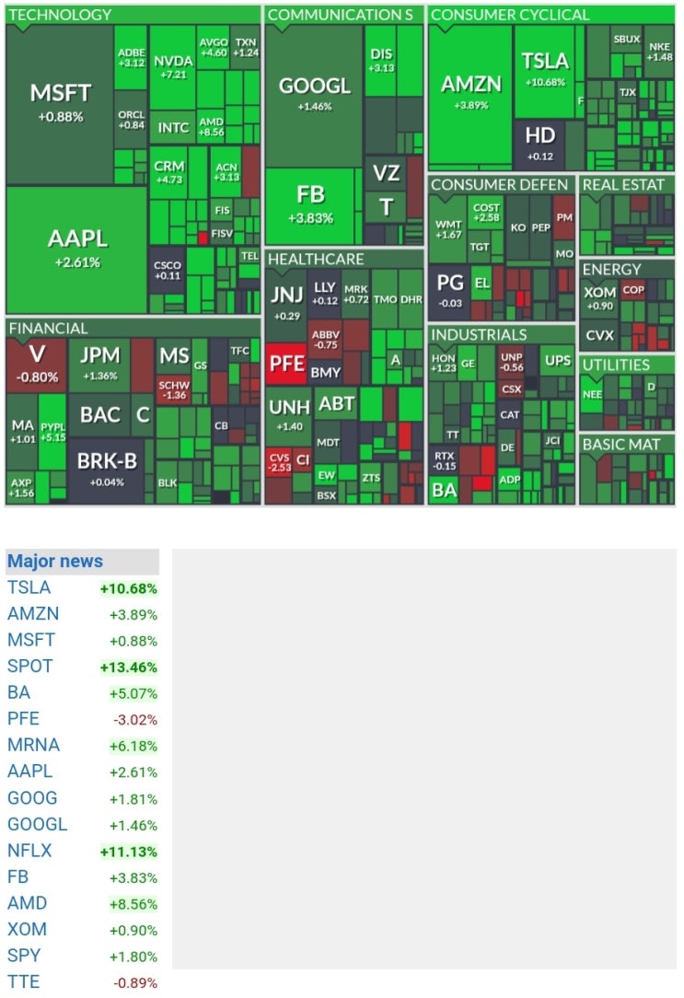
Task: Select the AAPL heatmap tile
Action: (x=76, y=249)
